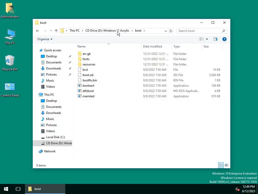Open the change view options dropdown arrow
The image size is (258, 194).
click(207, 39)
